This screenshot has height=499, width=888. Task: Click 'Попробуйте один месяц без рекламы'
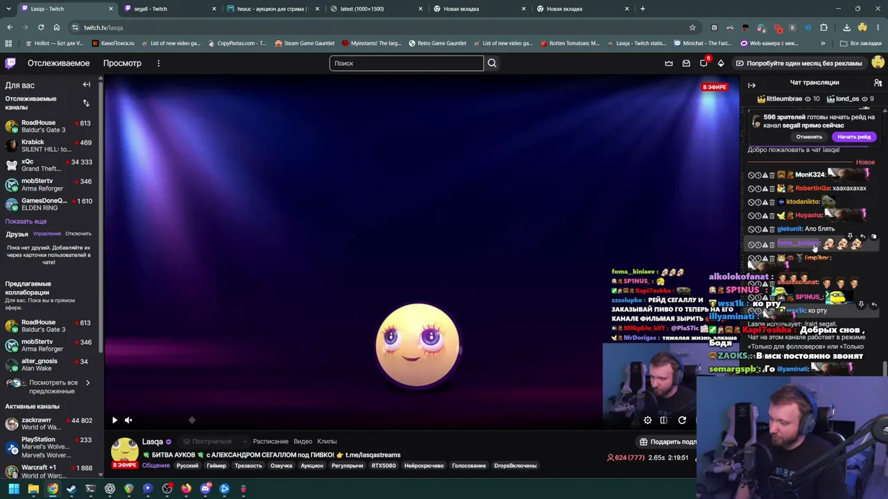point(799,63)
